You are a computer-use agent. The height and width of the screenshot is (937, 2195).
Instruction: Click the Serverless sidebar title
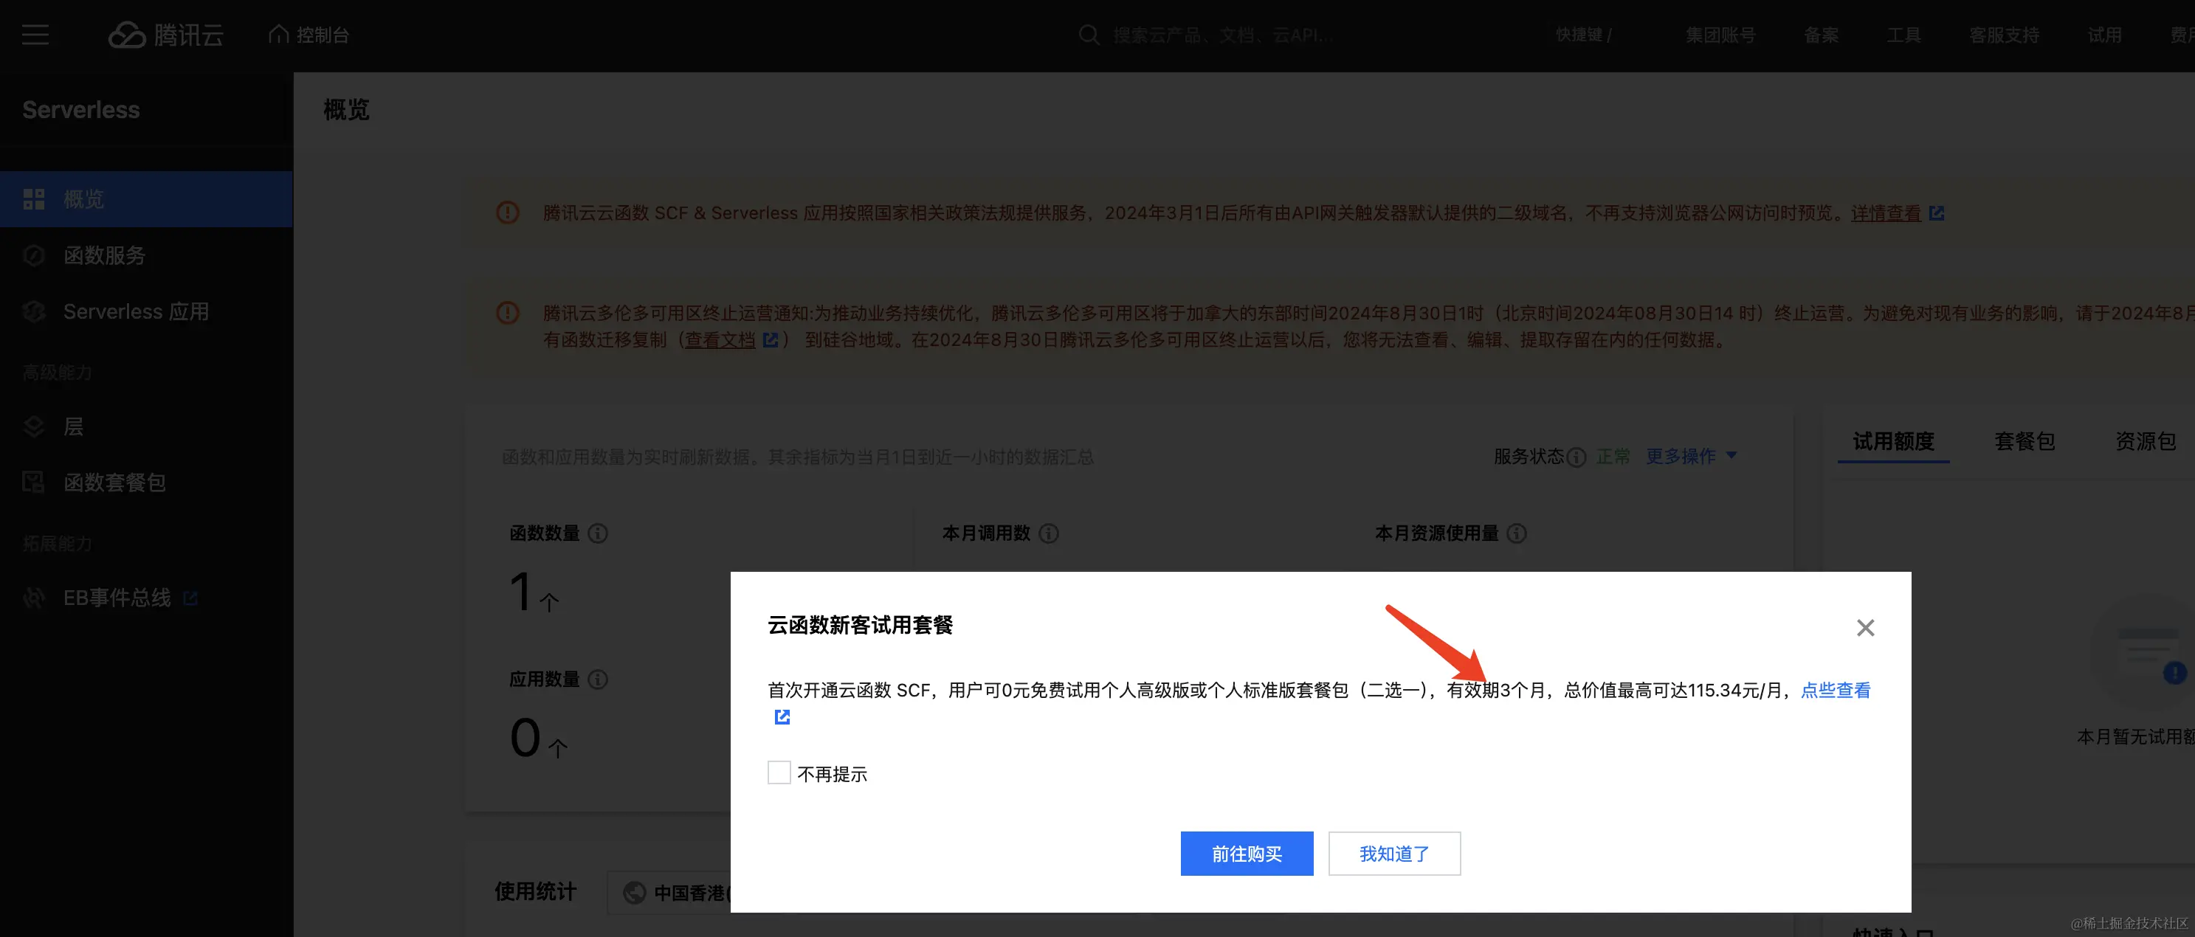coord(81,110)
